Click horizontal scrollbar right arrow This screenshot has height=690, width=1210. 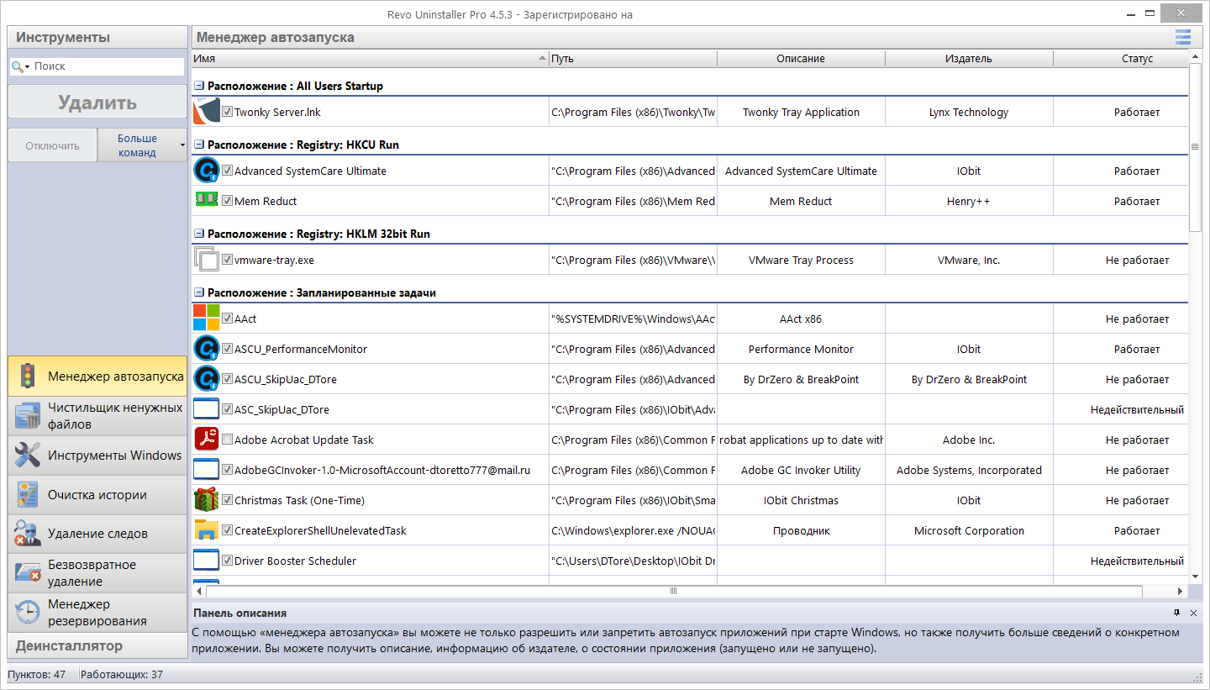[1181, 591]
